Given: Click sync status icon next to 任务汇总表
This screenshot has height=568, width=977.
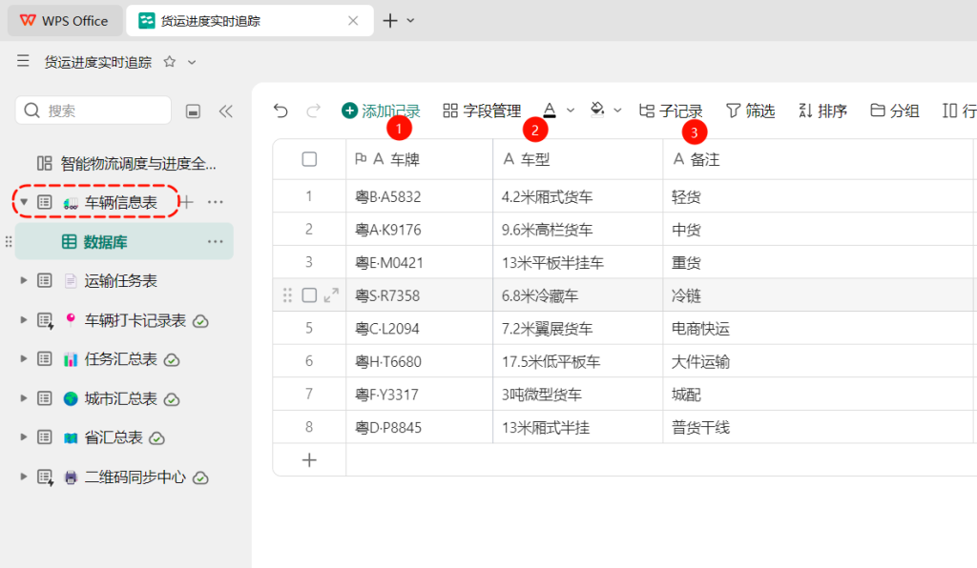Looking at the screenshot, I should [172, 361].
